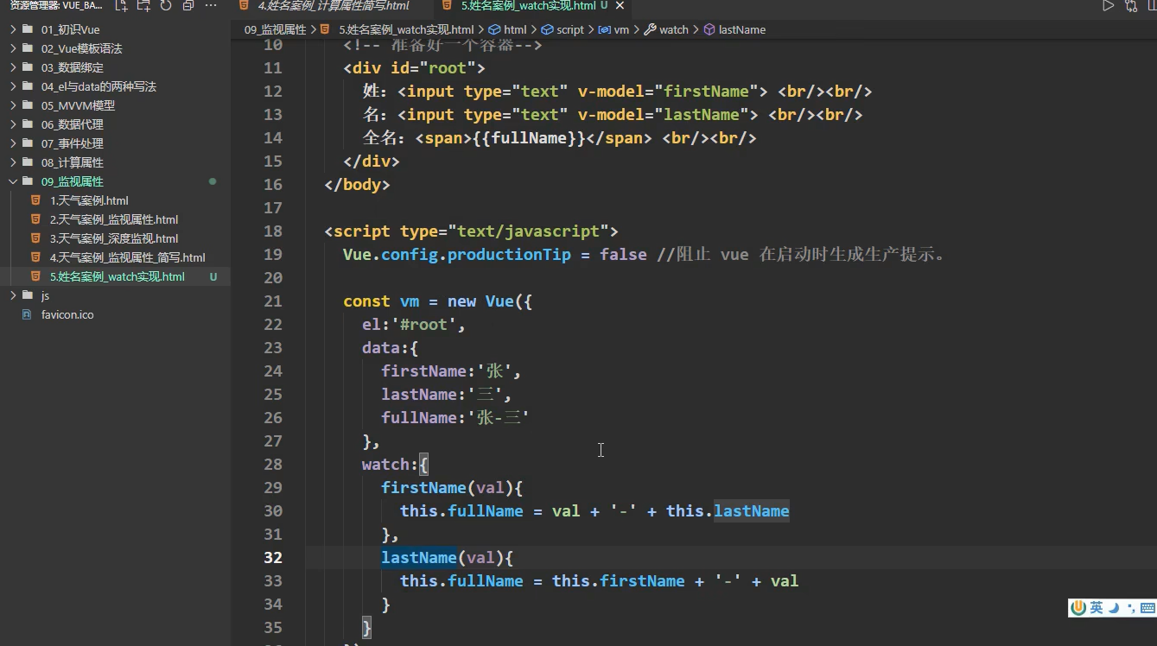Screen dimensions: 1157x646
Task: Run the file with the play icon
Action: pos(1108,6)
